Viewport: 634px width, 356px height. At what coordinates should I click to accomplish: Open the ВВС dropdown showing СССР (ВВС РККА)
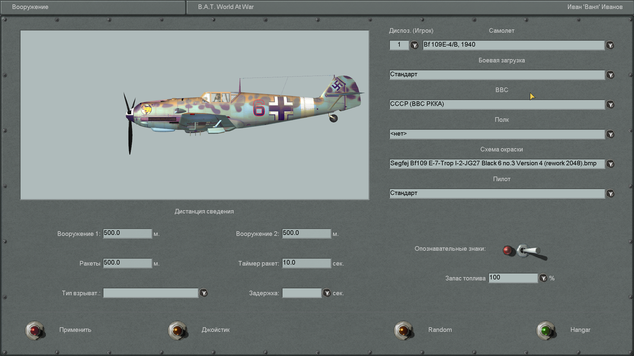610,104
